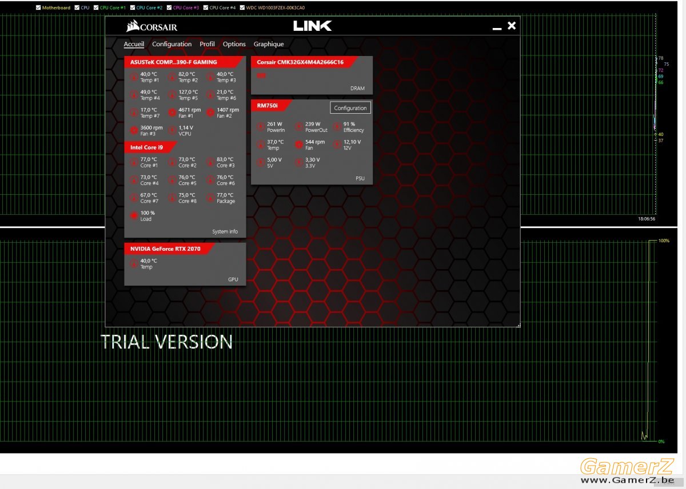Click the Core #5 temperature icon
The height and width of the screenshot is (489, 686).
pos(173,180)
